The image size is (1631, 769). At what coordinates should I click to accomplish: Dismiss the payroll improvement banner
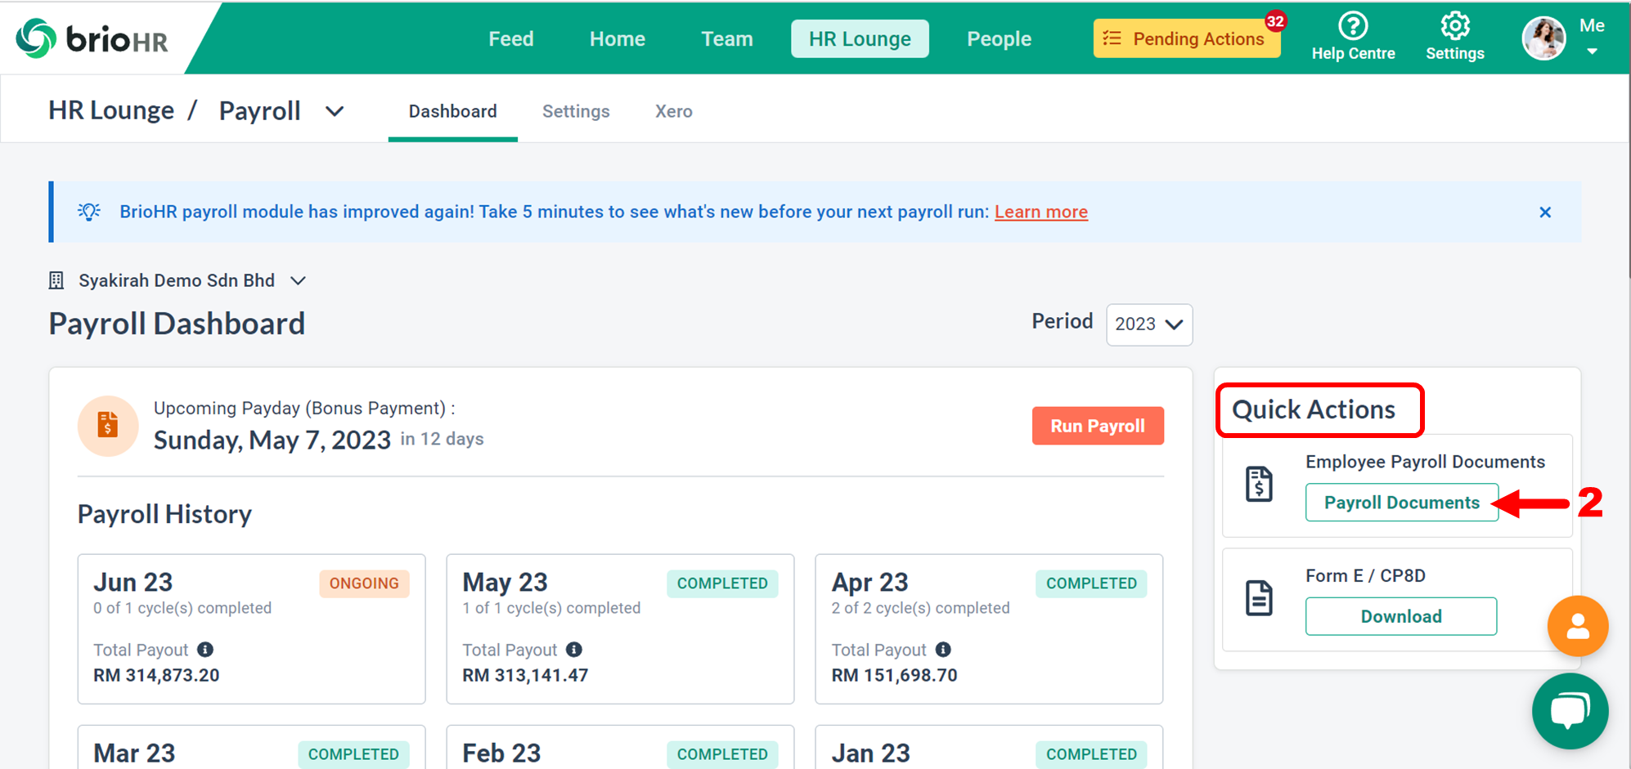pyautogui.click(x=1545, y=212)
